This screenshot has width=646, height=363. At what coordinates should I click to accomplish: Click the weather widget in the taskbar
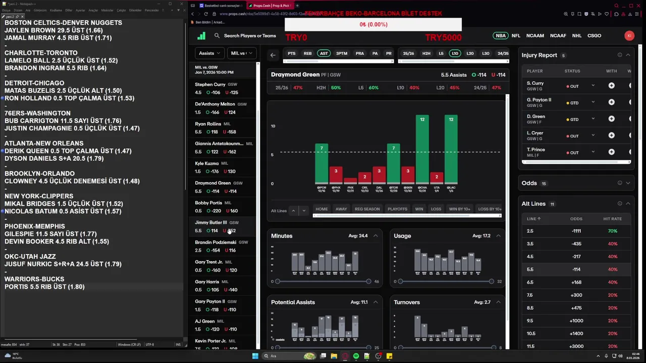(x=13, y=356)
